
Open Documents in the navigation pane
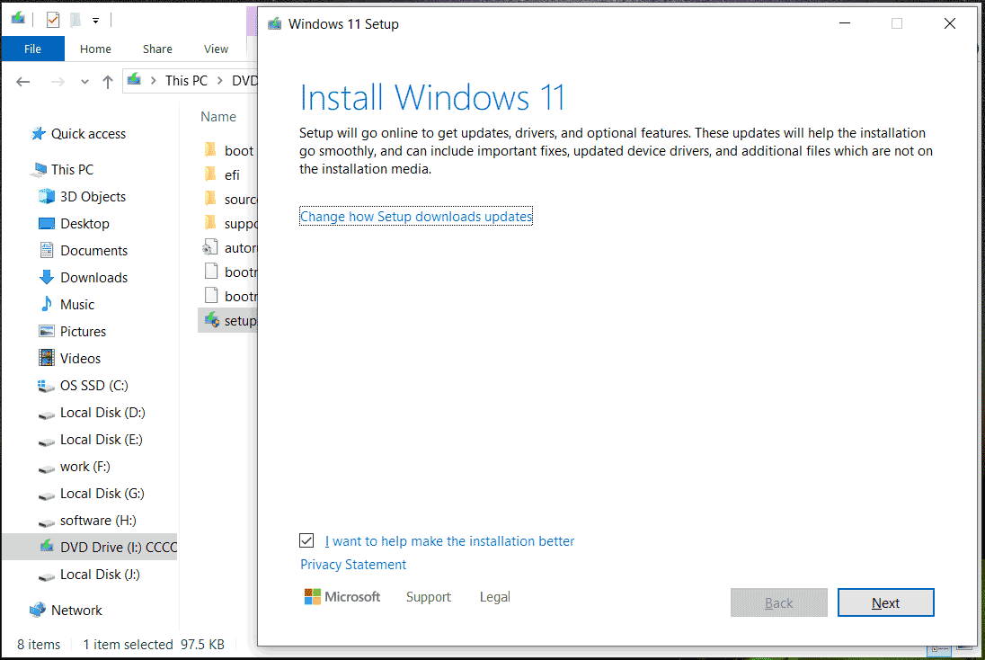coord(93,250)
